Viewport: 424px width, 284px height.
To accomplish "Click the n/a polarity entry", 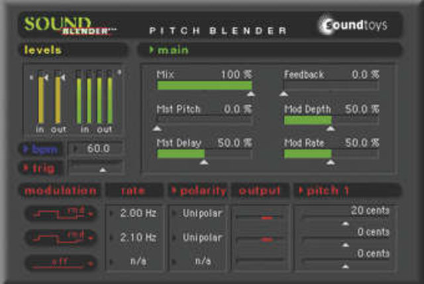I will [x=203, y=261].
